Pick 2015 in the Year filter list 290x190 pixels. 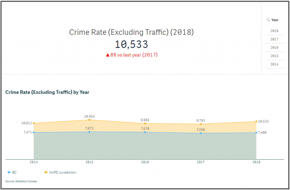pos(274,56)
